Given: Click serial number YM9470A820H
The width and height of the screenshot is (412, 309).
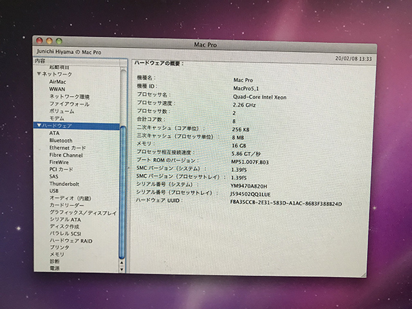Looking at the screenshot, I should click(x=248, y=186).
